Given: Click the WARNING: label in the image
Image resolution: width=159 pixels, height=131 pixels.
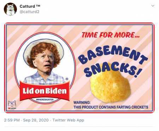Looking at the screenshot, I should click(82, 102).
